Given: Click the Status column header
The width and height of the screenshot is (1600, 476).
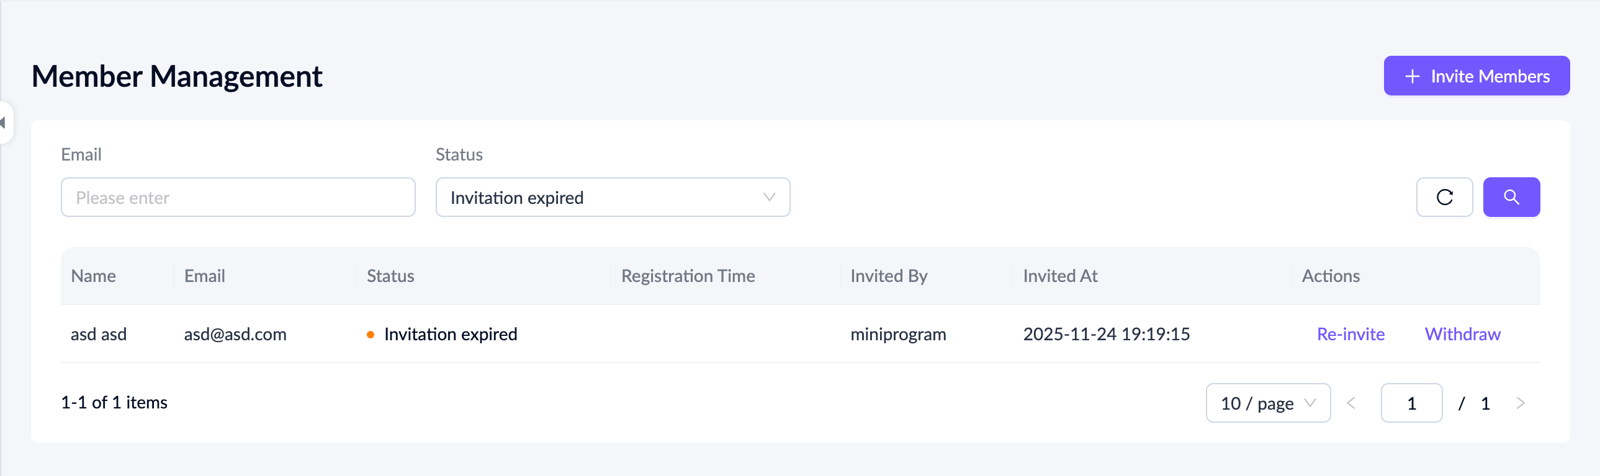Looking at the screenshot, I should pos(390,276).
